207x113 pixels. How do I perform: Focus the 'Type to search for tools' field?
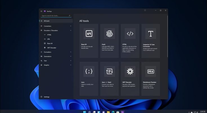click(54, 16)
